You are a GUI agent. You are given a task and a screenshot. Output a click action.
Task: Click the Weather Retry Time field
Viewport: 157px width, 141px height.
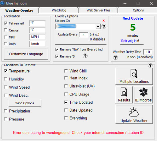pos(148,52)
